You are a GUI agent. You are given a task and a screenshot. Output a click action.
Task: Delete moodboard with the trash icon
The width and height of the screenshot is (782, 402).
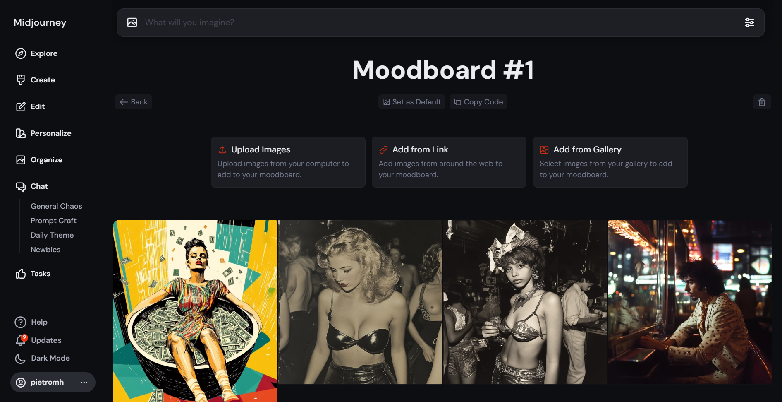(x=762, y=102)
